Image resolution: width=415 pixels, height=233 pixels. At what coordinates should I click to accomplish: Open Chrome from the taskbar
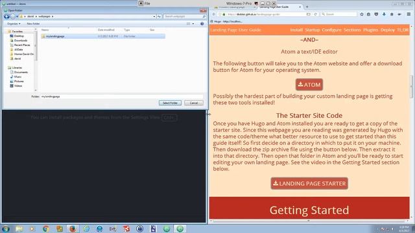pyautogui.click(x=46, y=228)
